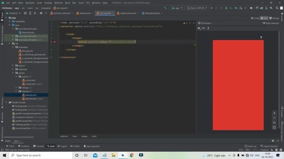Open the DLModes theme dropdown in preview
Viewport: 284px width, 159px height.
pyautogui.click(x=205, y=23)
